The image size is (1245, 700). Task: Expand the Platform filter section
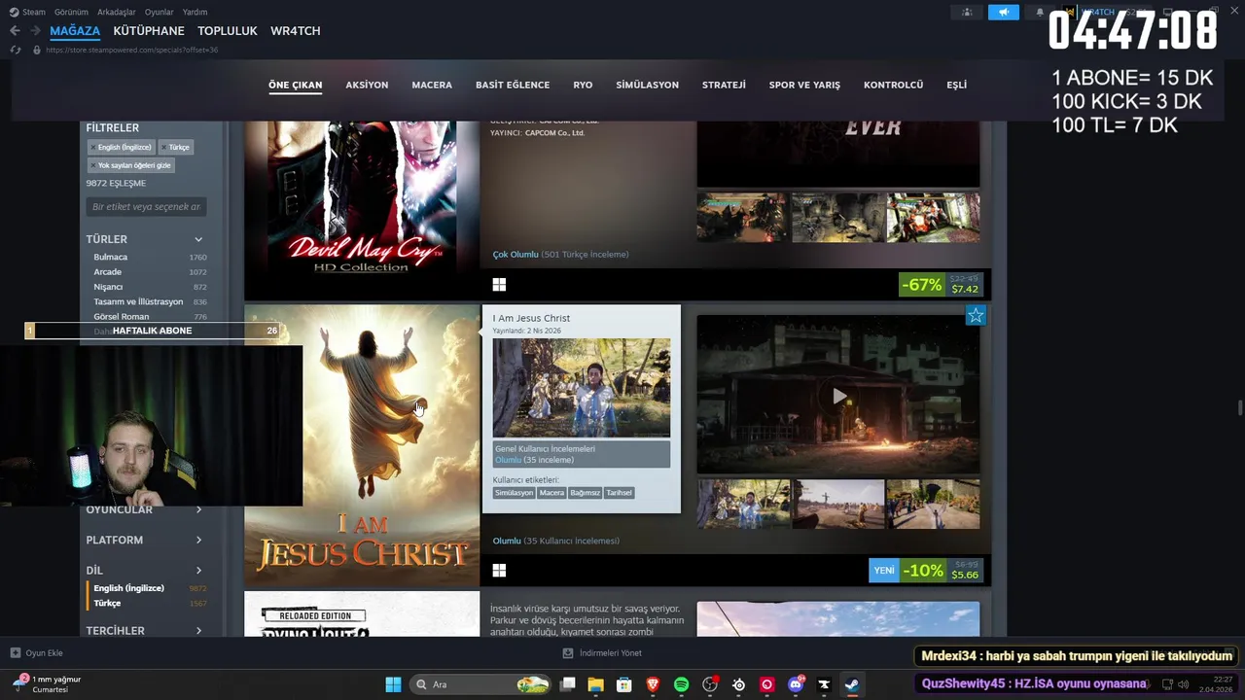point(144,540)
